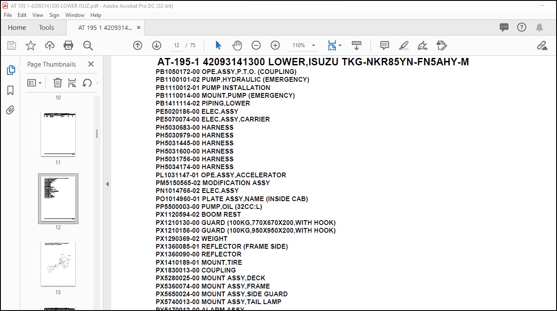This screenshot has height=311, width=557.
Task: Open the notifications bell
Action: tap(539, 27)
